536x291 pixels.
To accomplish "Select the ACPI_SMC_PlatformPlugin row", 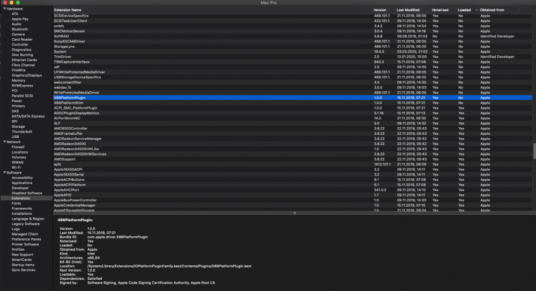I will (x=293, y=108).
